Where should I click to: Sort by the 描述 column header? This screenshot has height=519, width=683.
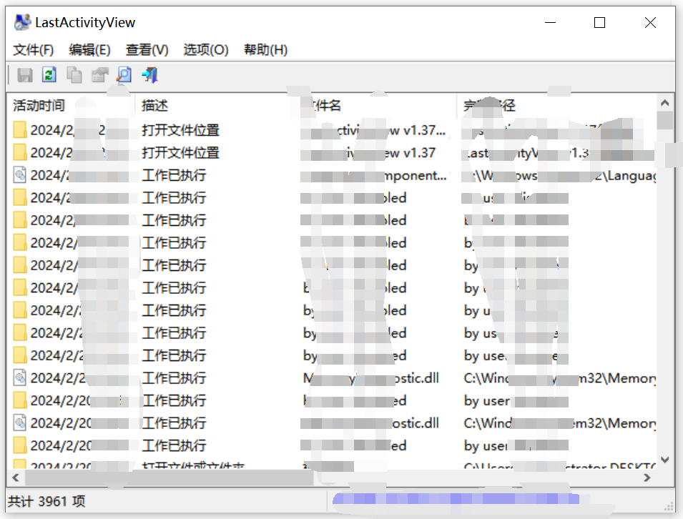coord(155,106)
